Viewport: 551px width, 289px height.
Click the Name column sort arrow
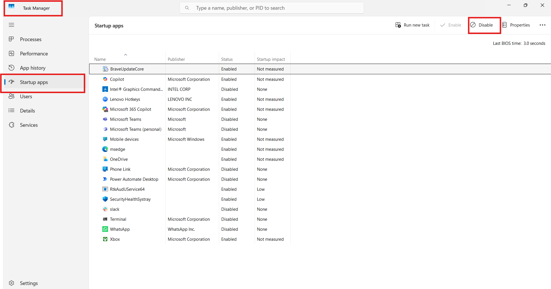[x=125, y=55]
